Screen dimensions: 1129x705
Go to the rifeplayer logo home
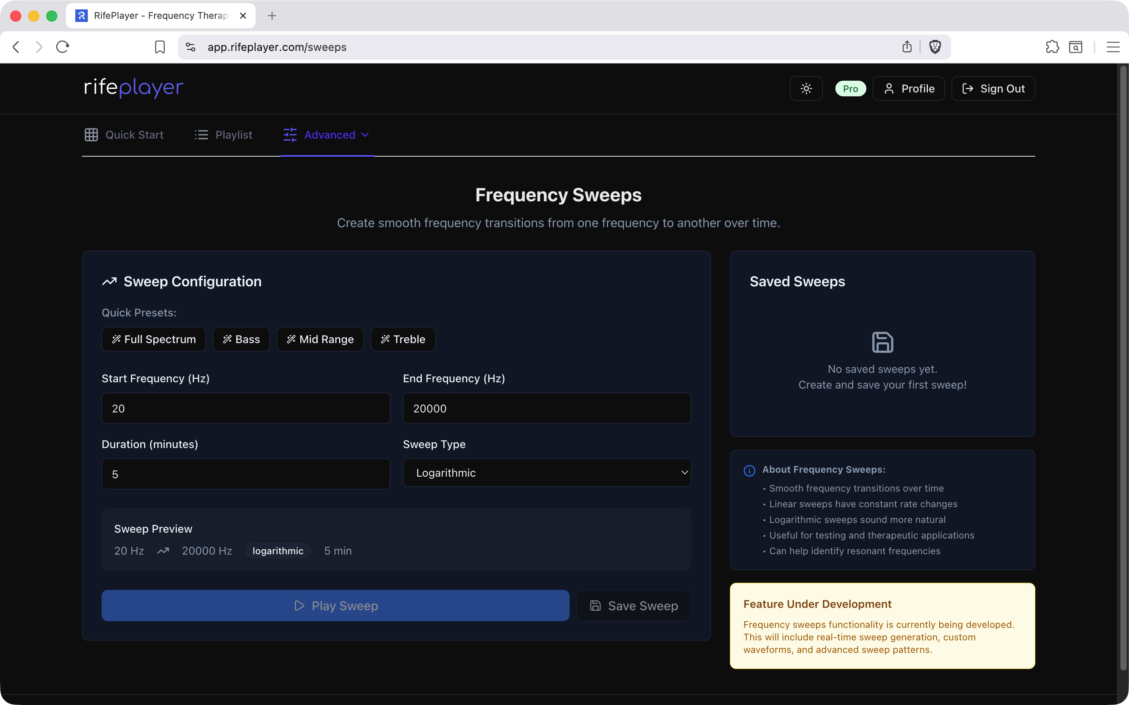pos(134,88)
